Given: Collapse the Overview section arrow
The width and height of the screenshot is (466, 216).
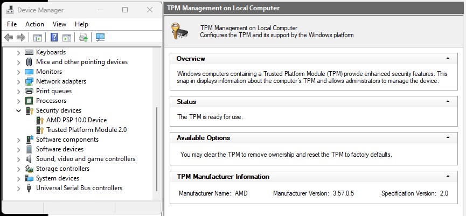Looking at the screenshot, I should click(448, 58).
